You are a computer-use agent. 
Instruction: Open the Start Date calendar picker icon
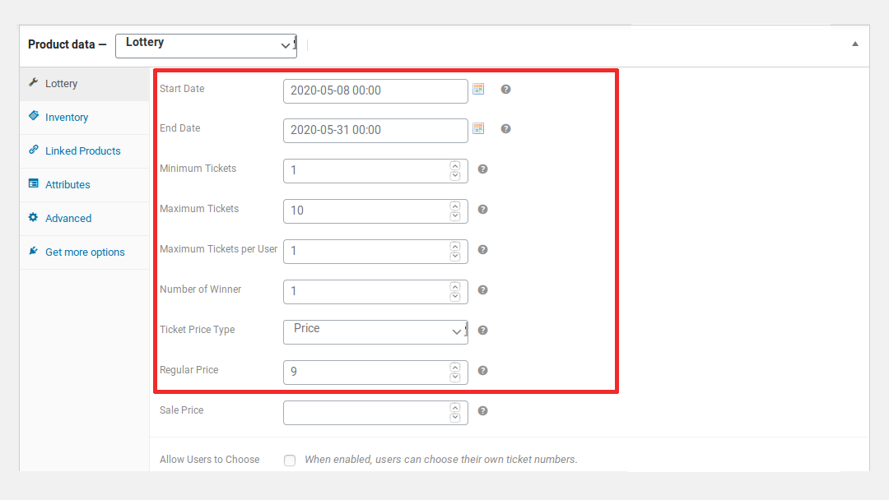(478, 89)
